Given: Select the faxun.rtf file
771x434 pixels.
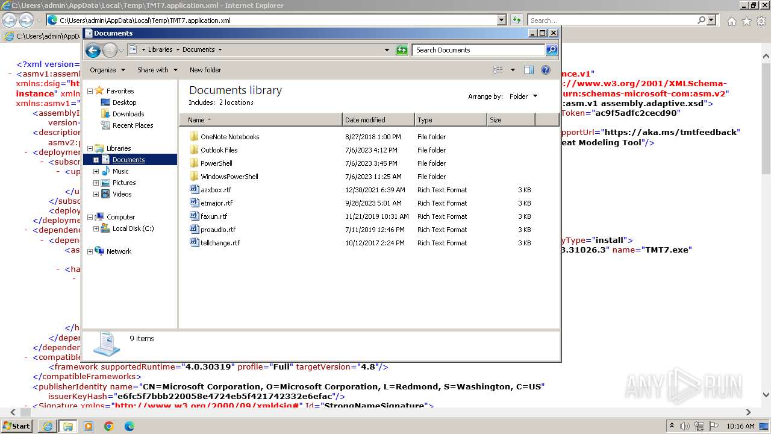Looking at the screenshot, I should 213,216.
